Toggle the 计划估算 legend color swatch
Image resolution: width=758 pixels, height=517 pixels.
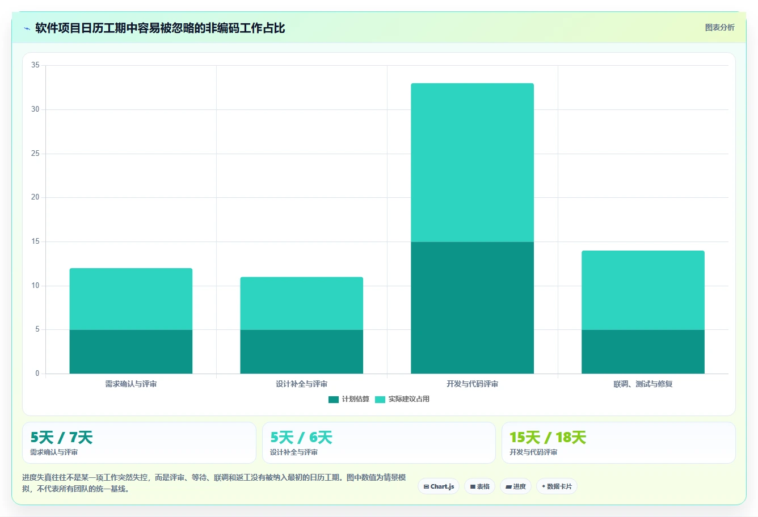click(x=334, y=400)
